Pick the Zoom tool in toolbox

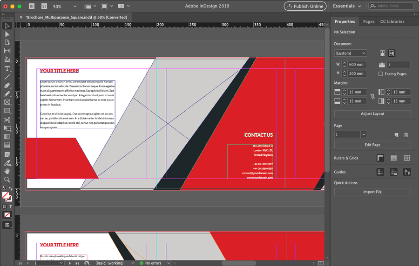pyautogui.click(x=7, y=180)
